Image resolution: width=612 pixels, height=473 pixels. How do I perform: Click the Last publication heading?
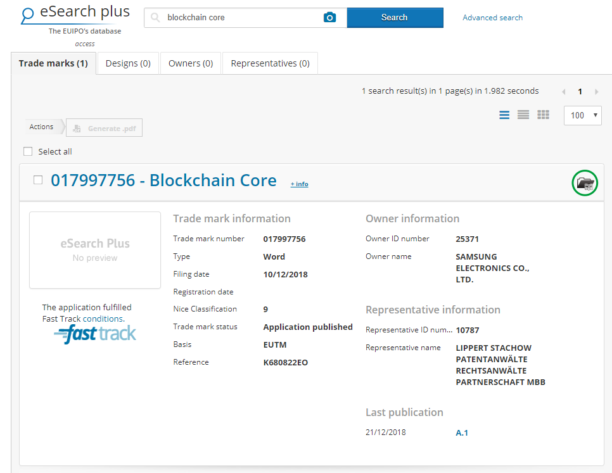[x=404, y=412]
